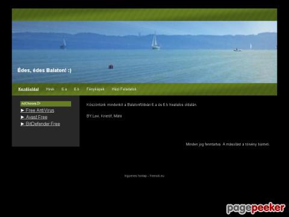The image size is (289, 217).
Task: Open the Avast Free ad link
Action: pos(37,117)
